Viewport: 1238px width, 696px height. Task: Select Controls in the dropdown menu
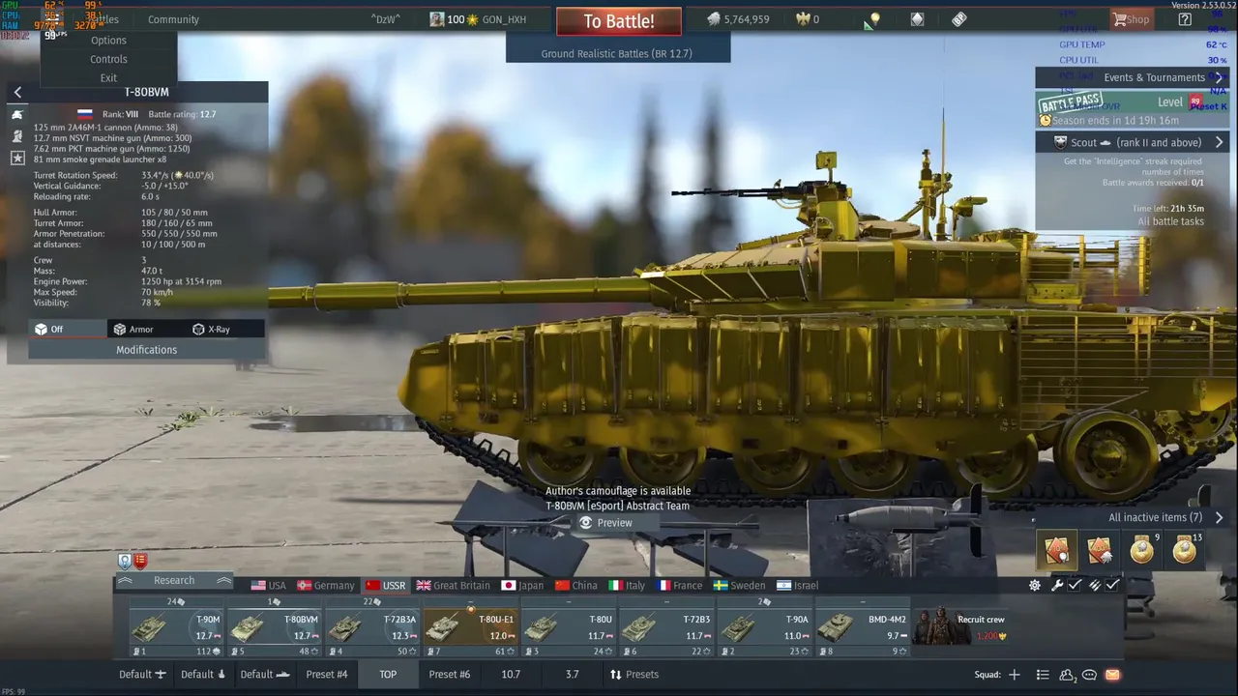point(108,59)
